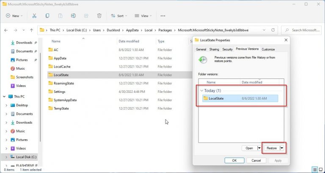Go forward with the right arrow
The width and height of the screenshot is (325, 173).
[15, 30]
